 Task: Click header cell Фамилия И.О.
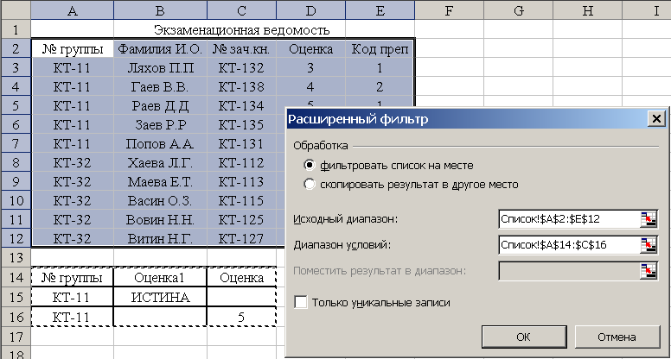[x=160, y=49]
